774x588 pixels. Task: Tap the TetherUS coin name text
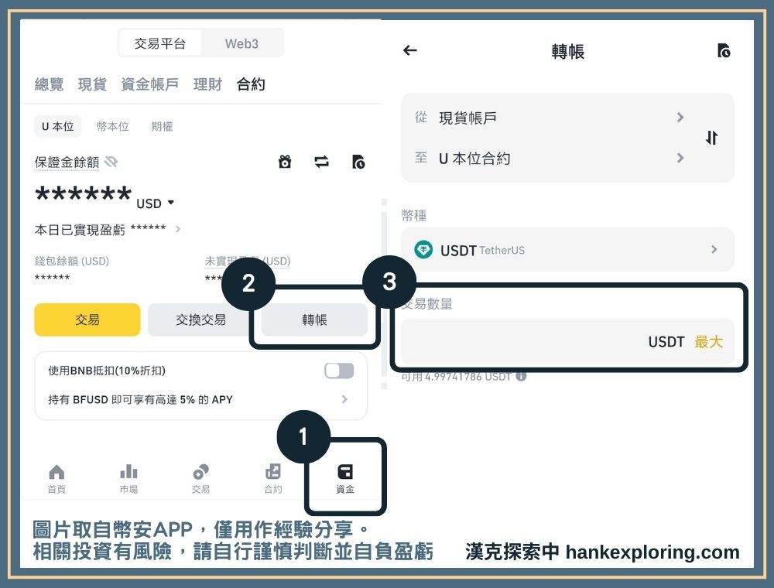(x=502, y=250)
